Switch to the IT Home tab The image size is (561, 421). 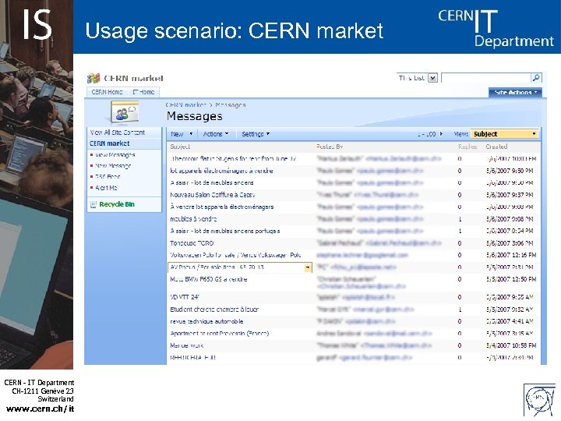pos(143,92)
